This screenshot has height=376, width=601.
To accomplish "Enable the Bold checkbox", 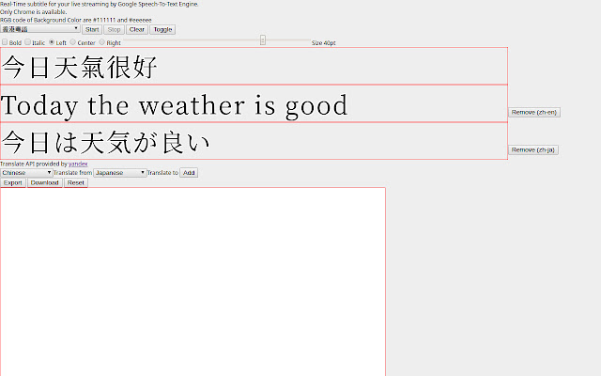I will [5, 41].
